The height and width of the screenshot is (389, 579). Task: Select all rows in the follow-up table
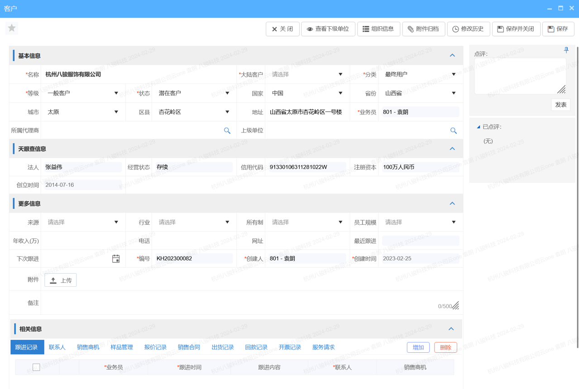tap(36, 367)
